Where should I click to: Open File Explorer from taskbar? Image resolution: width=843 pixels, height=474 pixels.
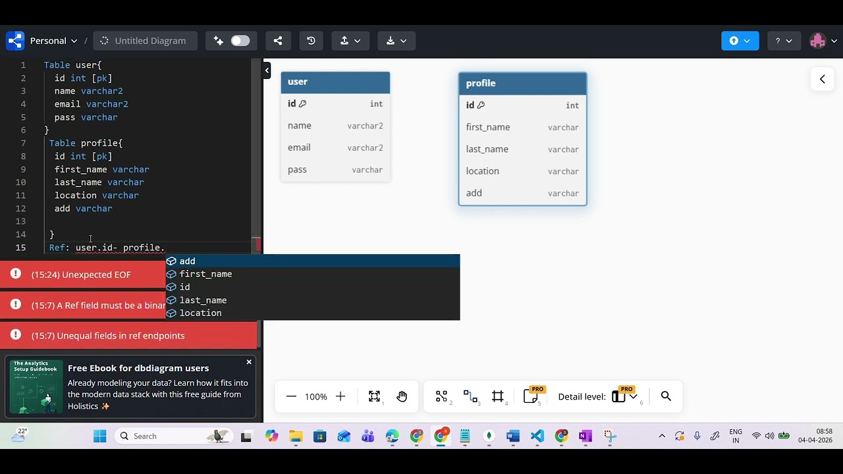pyautogui.click(x=295, y=436)
